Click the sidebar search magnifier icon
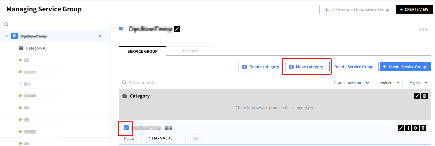The image size is (435, 146). pyautogui.click(x=6, y=24)
